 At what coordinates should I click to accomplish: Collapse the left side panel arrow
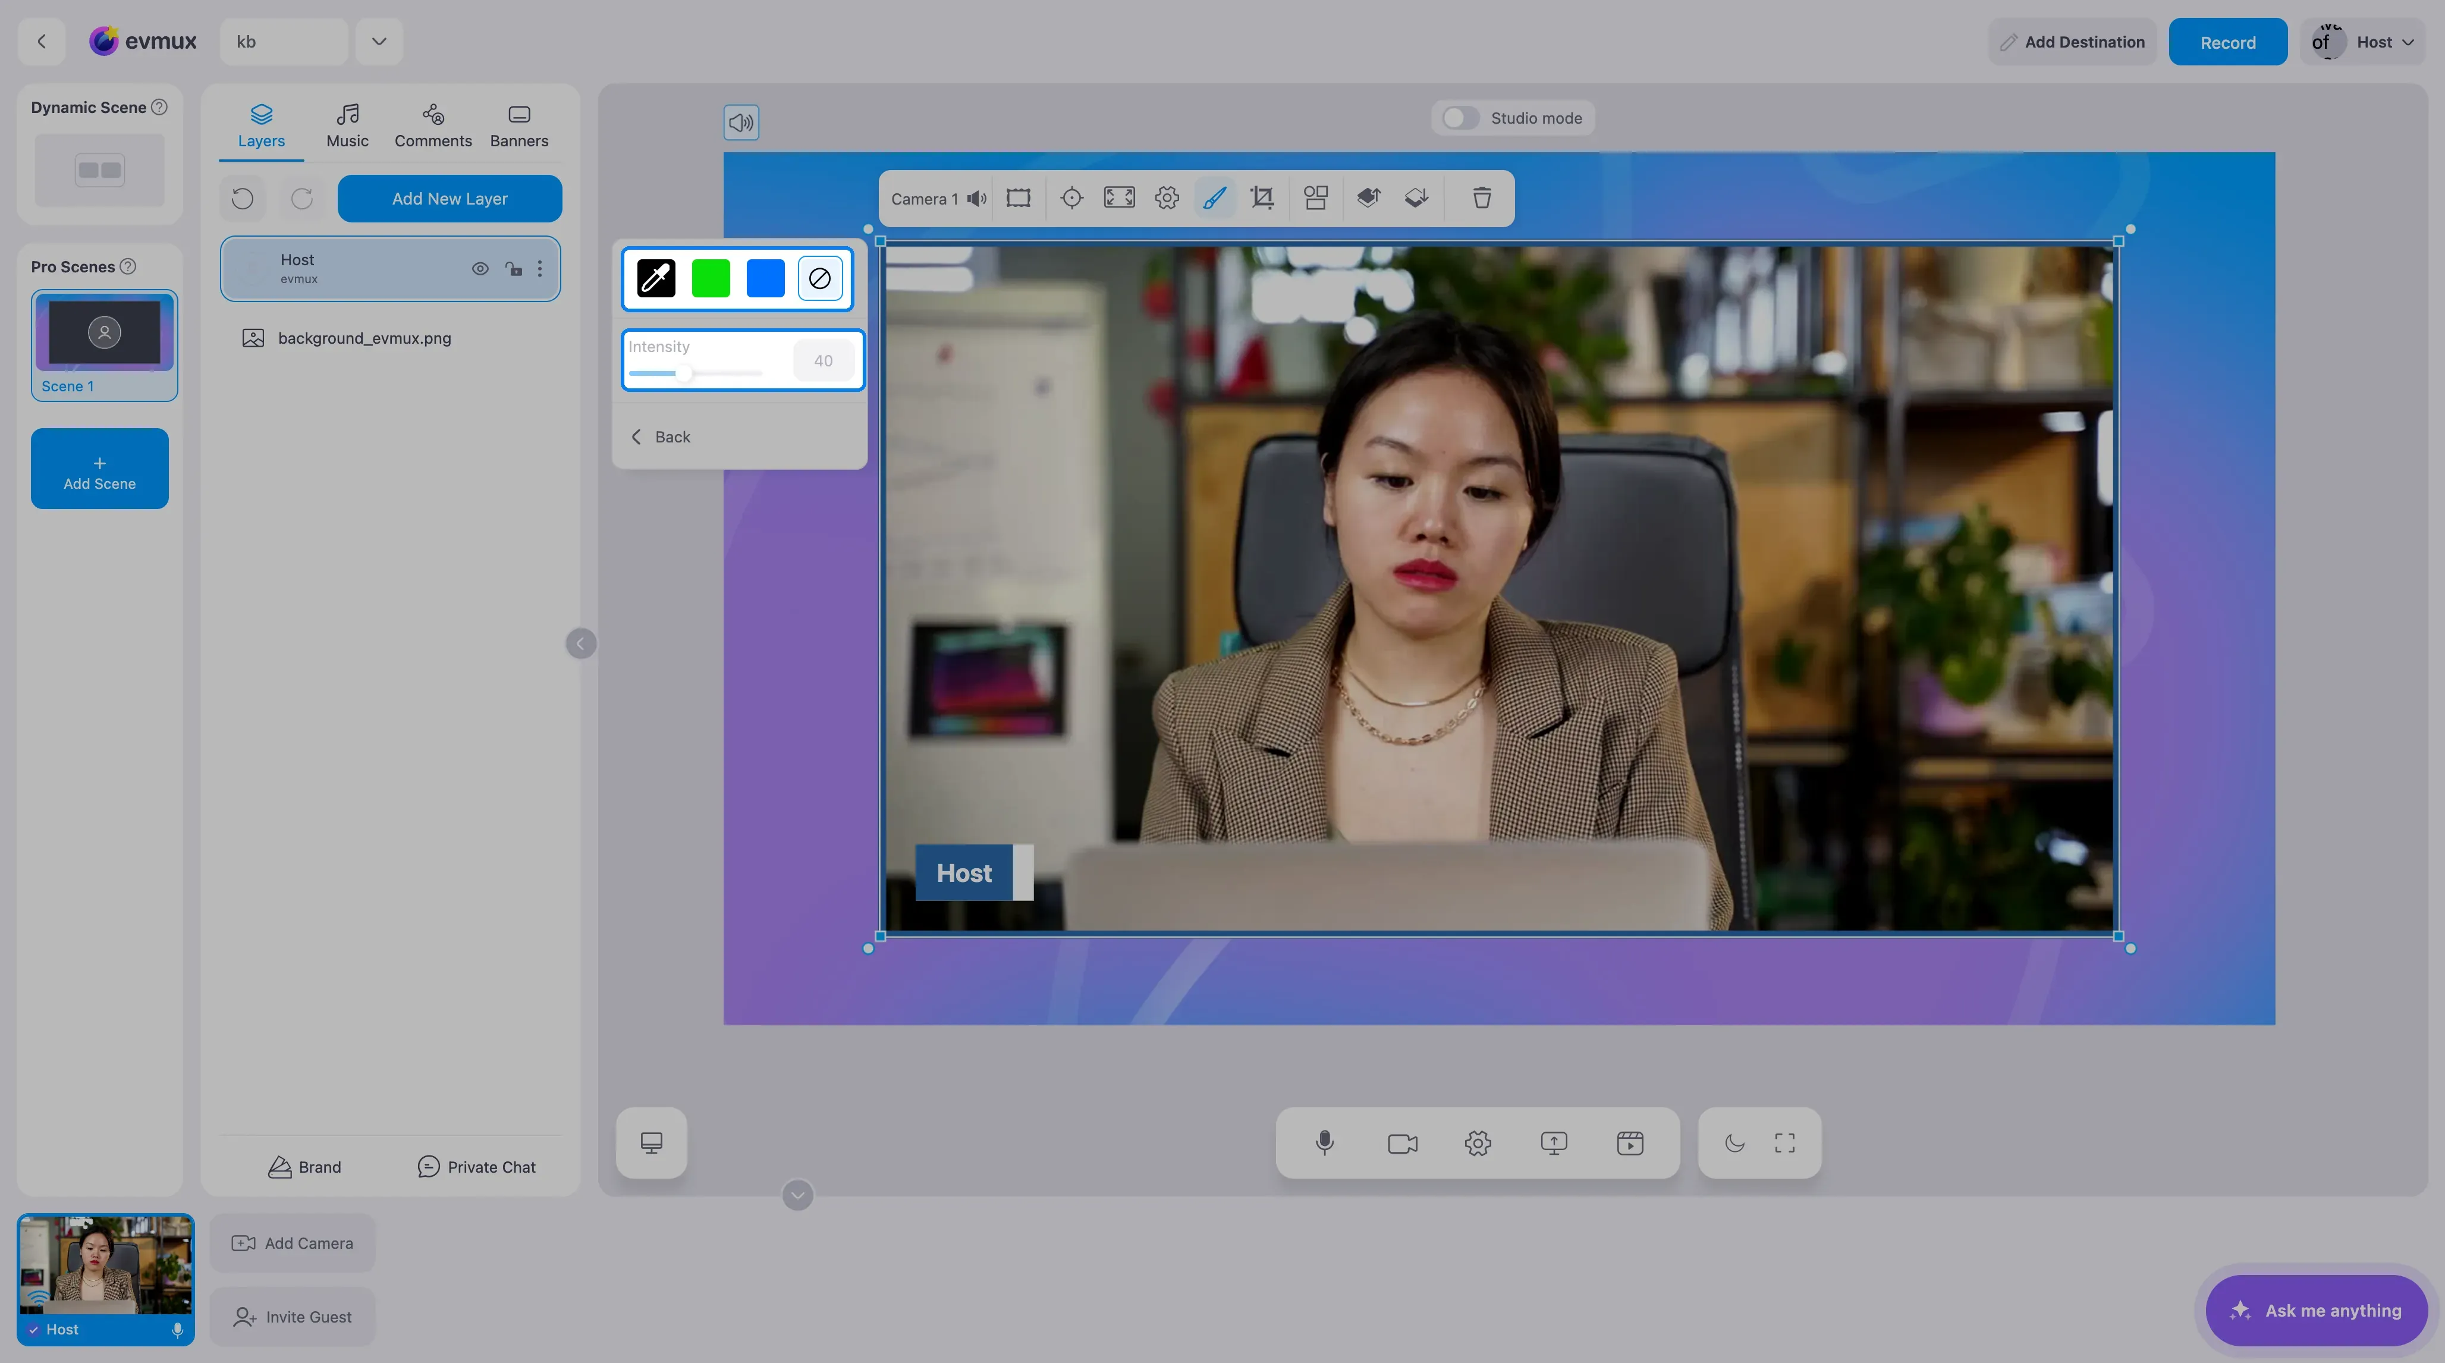(x=581, y=643)
